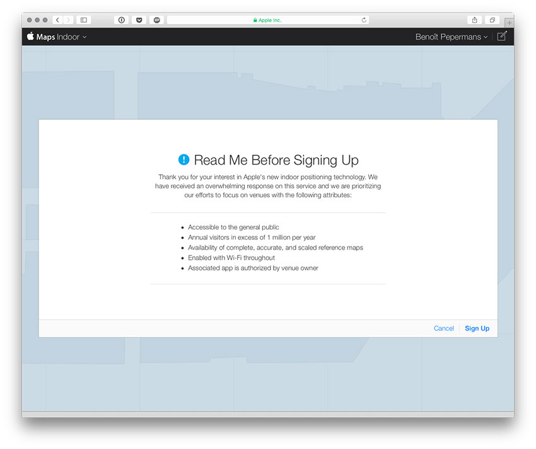Minimize the Safari window
The image size is (536, 449).
[37, 20]
